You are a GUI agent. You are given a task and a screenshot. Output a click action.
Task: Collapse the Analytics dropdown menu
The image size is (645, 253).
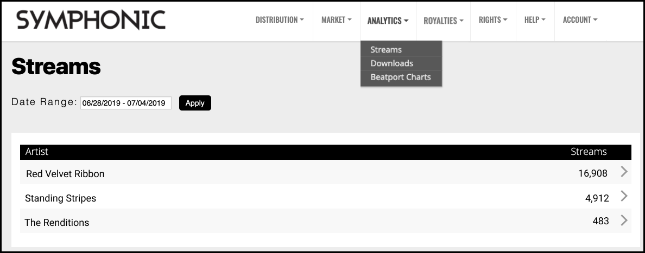[388, 21]
